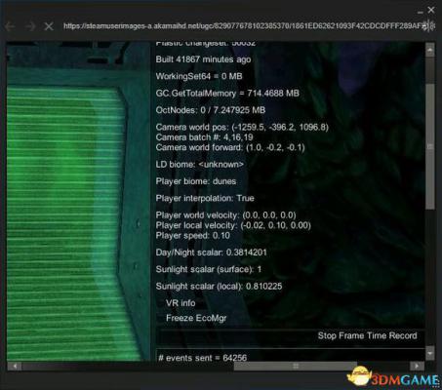442x390 pixels.
Task: Click the horizontal scrollbar thumb
Action: (x=296, y=366)
